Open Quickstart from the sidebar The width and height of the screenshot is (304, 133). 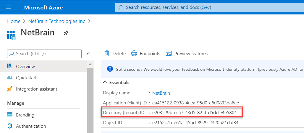point(26,78)
